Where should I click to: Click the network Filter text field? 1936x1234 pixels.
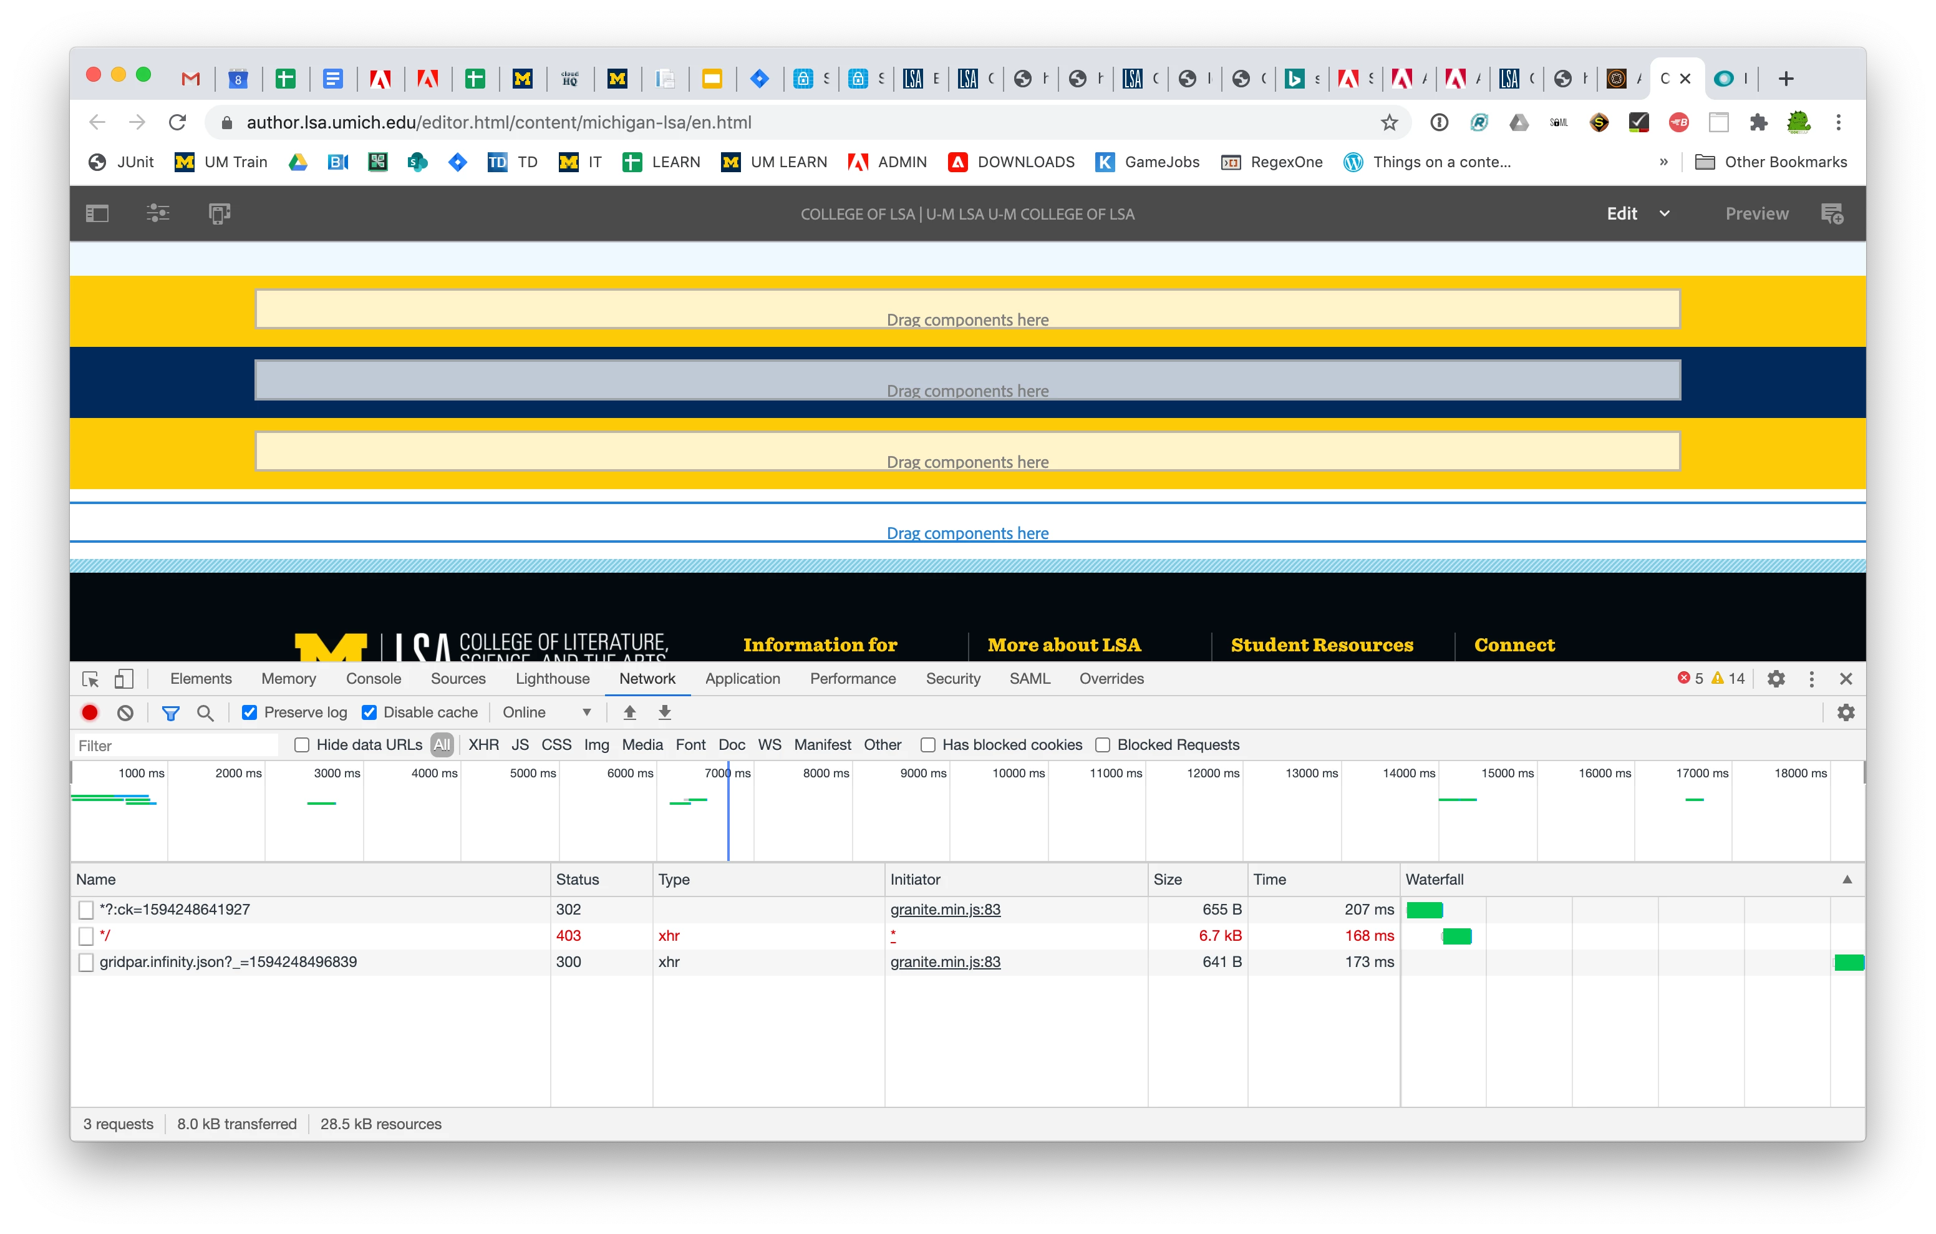click(175, 746)
